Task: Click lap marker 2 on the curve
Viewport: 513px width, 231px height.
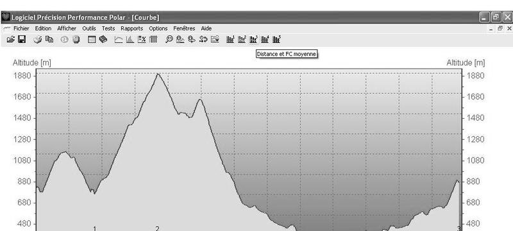Action: (157, 228)
